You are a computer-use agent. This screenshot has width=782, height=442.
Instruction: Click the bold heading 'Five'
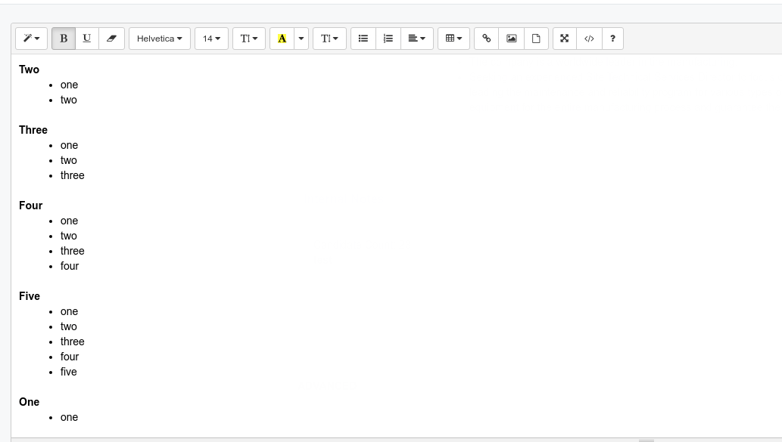tap(30, 296)
